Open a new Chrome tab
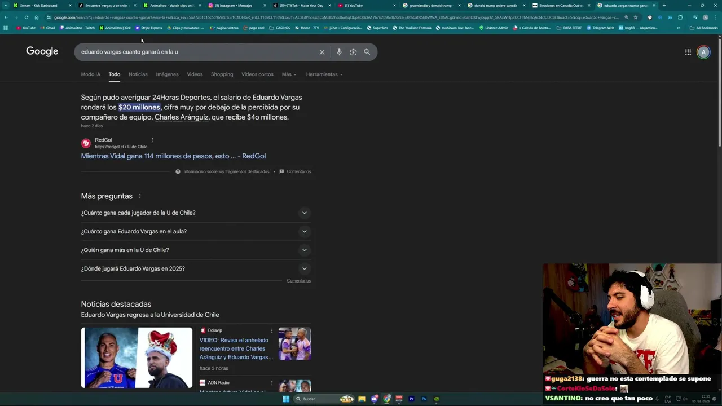This screenshot has height=406, width=722. [664, 5]
